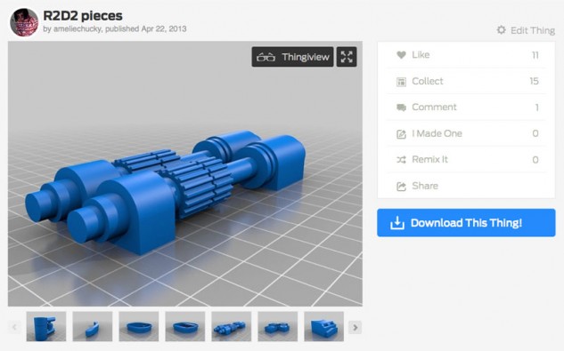Screen dimensions: 564x351
Task: Click the I Made One pencil icon
Action: (x=401, y=134)
